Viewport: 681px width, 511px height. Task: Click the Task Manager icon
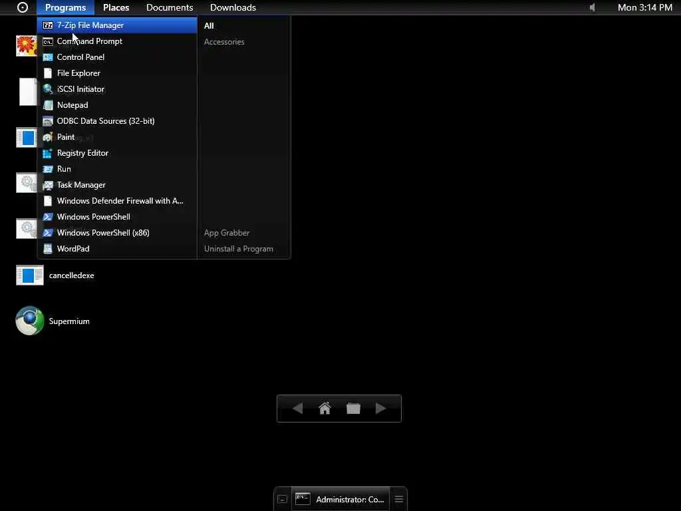click(48, 185)
